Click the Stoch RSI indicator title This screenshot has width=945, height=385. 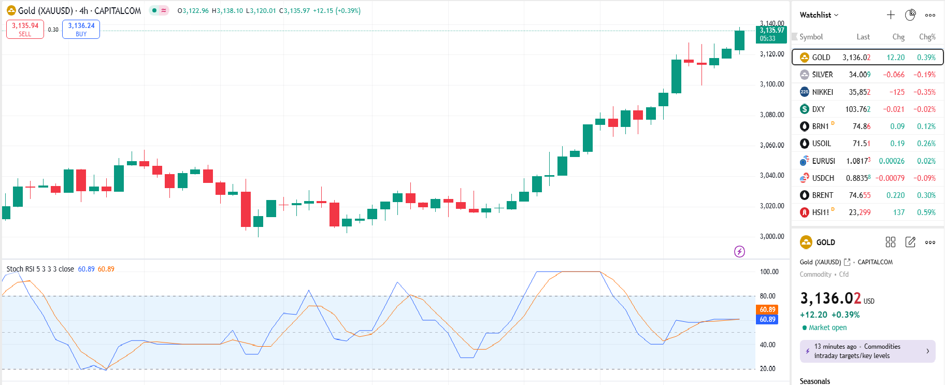(x=40, y=269)
